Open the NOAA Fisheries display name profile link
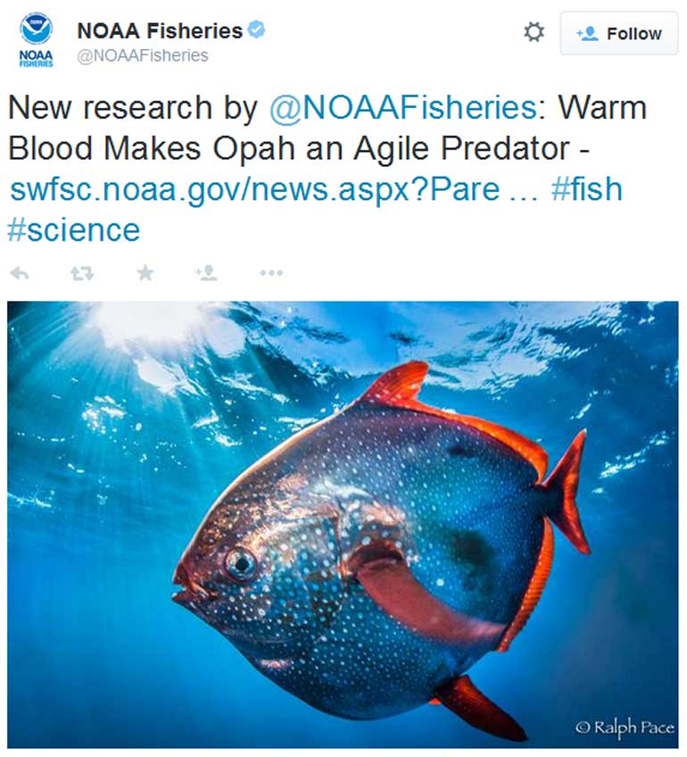 tap(160, 30)
